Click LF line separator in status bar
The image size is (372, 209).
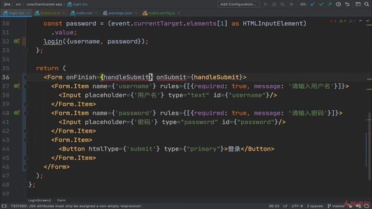[285, 206]
